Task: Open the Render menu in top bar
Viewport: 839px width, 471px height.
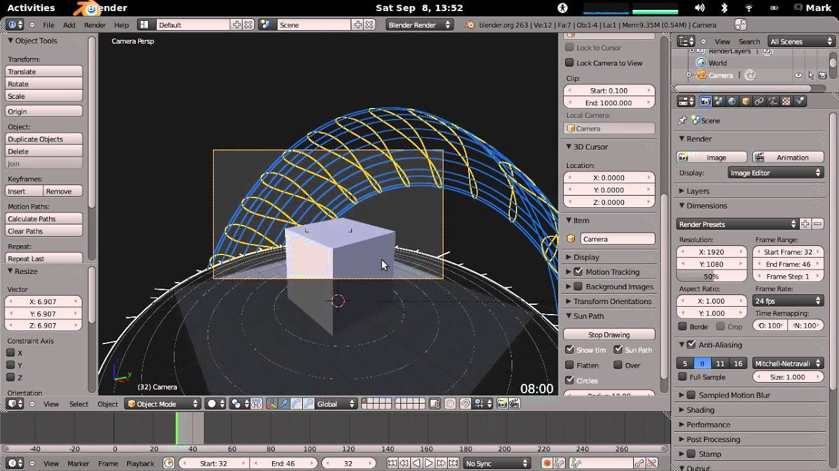Action: point(95,25)
